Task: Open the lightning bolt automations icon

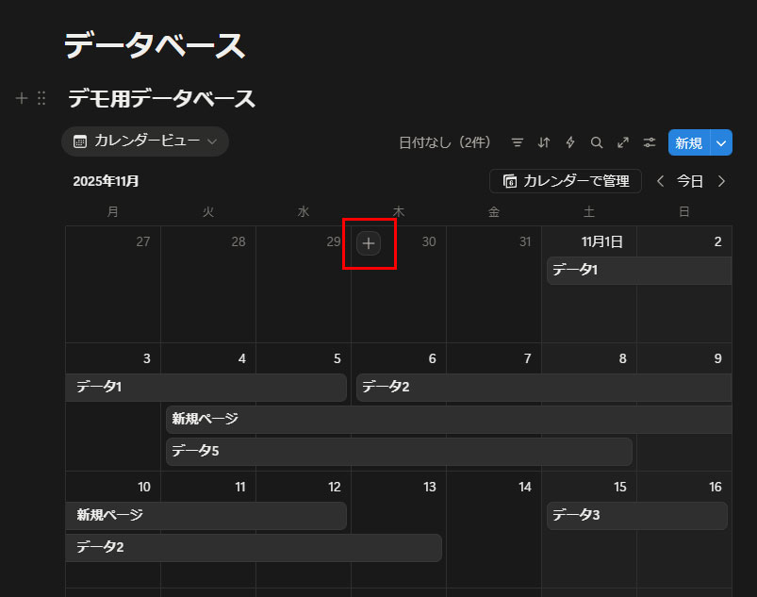Action: pos(570,142)
